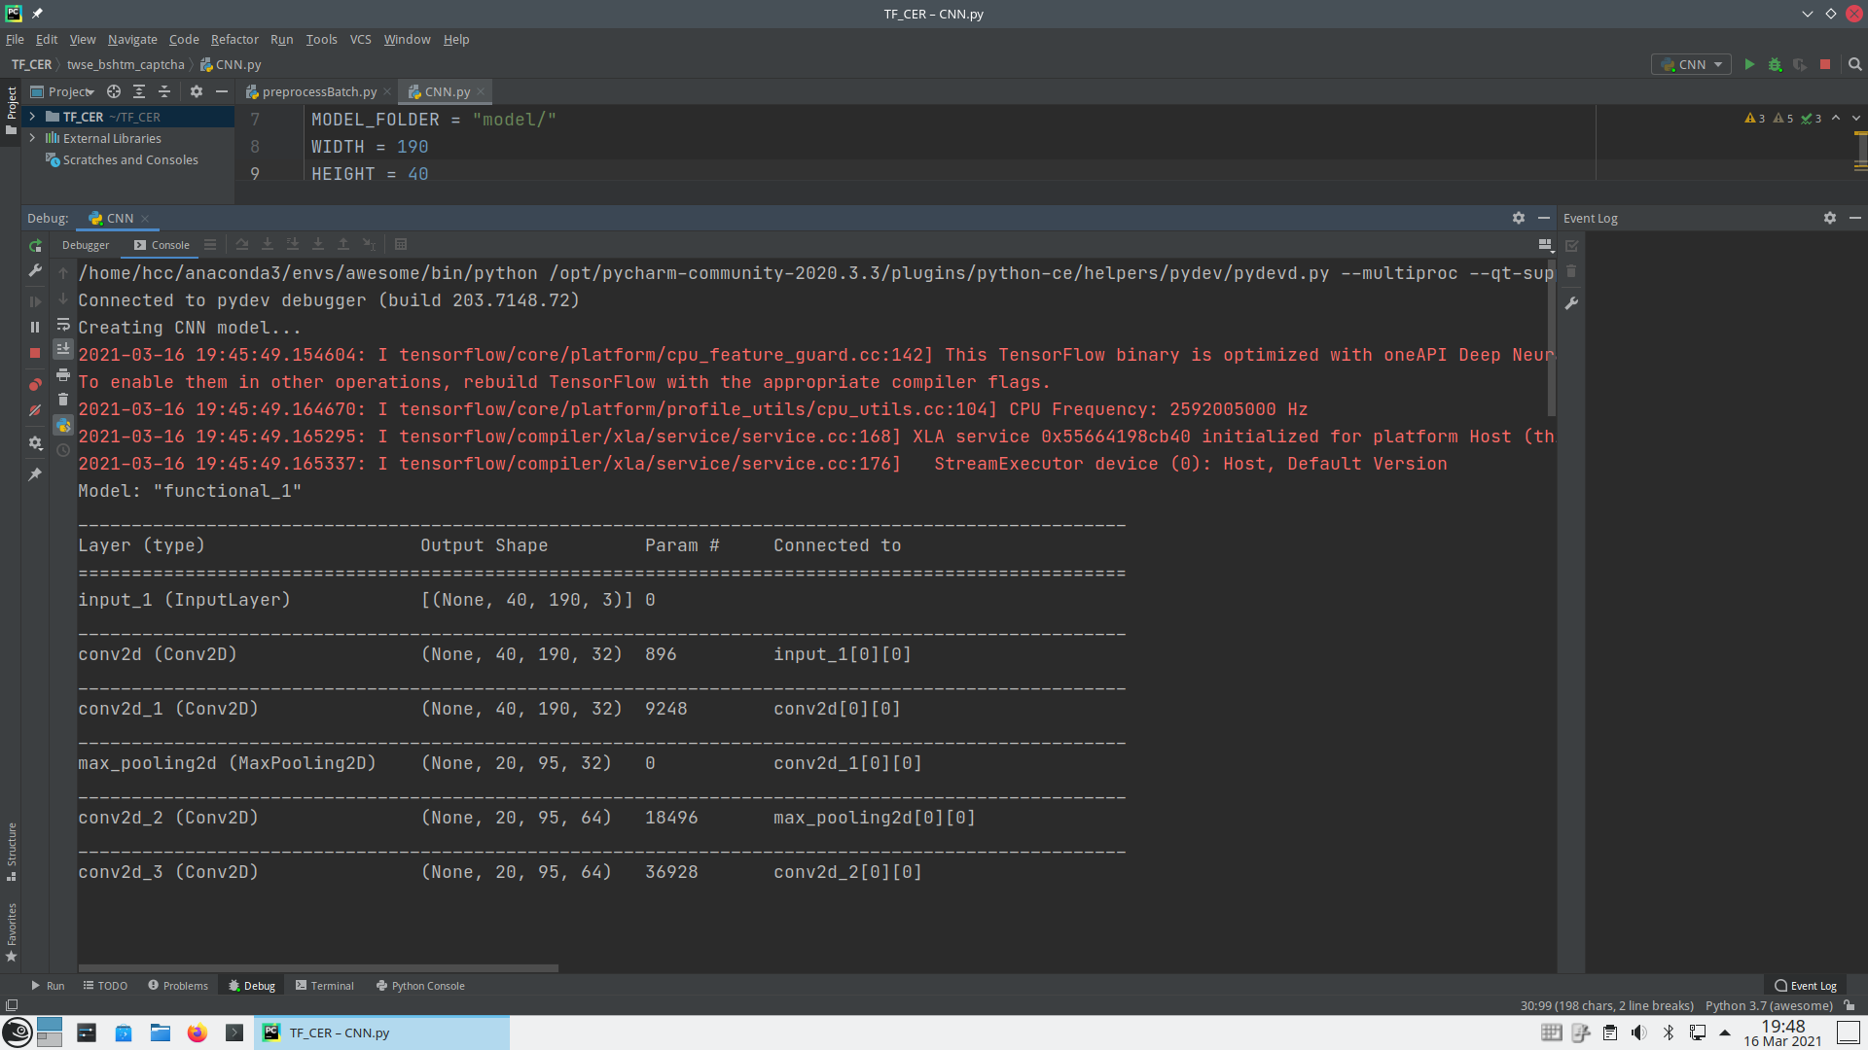The width and height of the screenshot is (1868, 1050).
Task: Open the Project view dropdown
Action: pyautogui.click(x=62, y=91)
